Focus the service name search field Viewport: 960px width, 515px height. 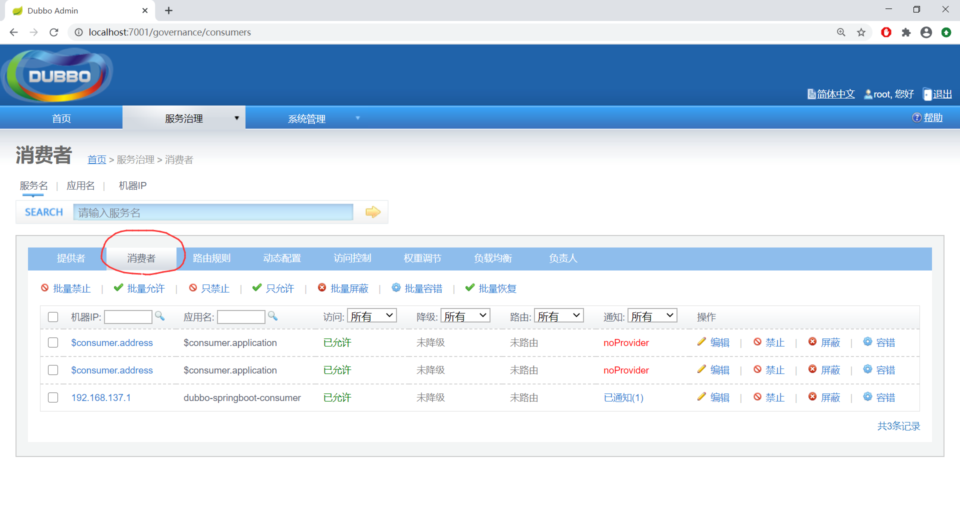213,212
